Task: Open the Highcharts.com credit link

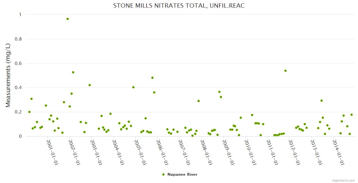Action: click(x=343, y=180)
